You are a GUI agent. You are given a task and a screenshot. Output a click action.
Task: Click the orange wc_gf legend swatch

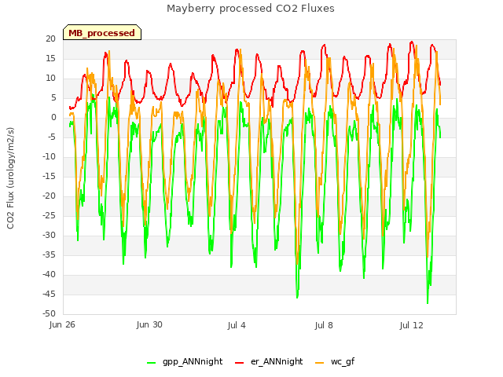tap(320, 363)
